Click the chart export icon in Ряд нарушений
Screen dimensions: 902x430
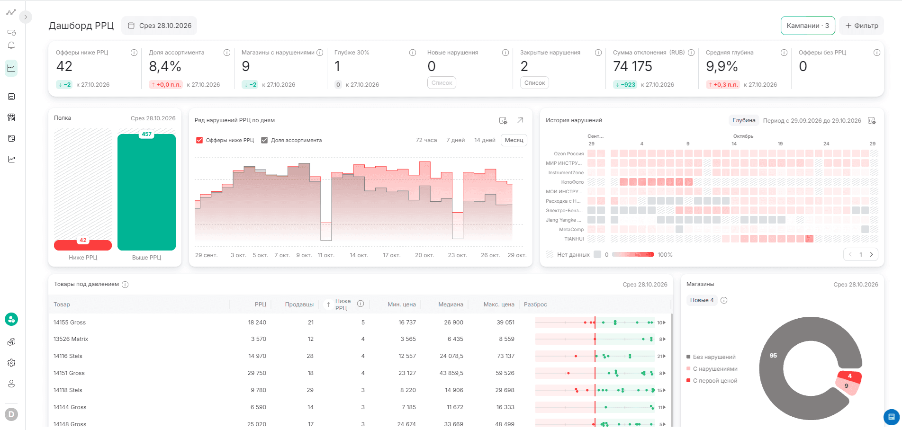[x=503, y=120]
